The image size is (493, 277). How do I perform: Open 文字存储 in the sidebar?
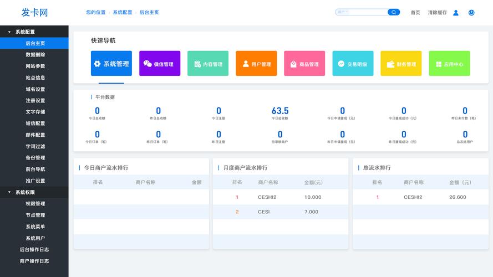point(35,112)
